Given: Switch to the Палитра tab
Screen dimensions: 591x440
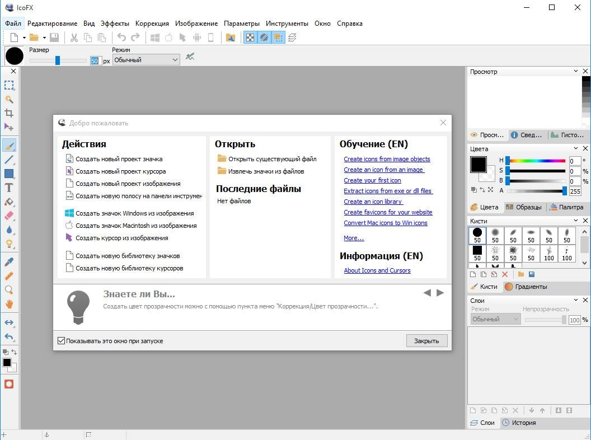Looking at the screenshot, I should pyautogui.click(x=566, y=207).
